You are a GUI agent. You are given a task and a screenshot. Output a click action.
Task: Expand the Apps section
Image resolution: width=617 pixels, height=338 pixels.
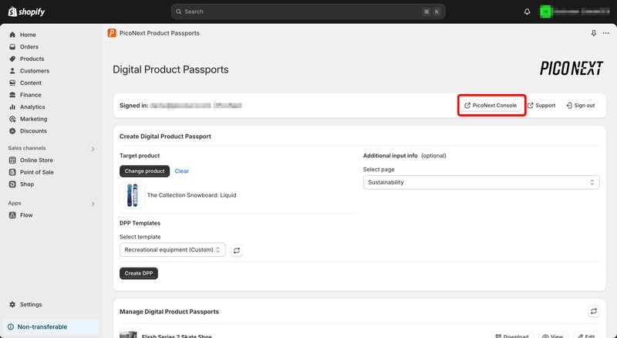click(x=93, y=204)
